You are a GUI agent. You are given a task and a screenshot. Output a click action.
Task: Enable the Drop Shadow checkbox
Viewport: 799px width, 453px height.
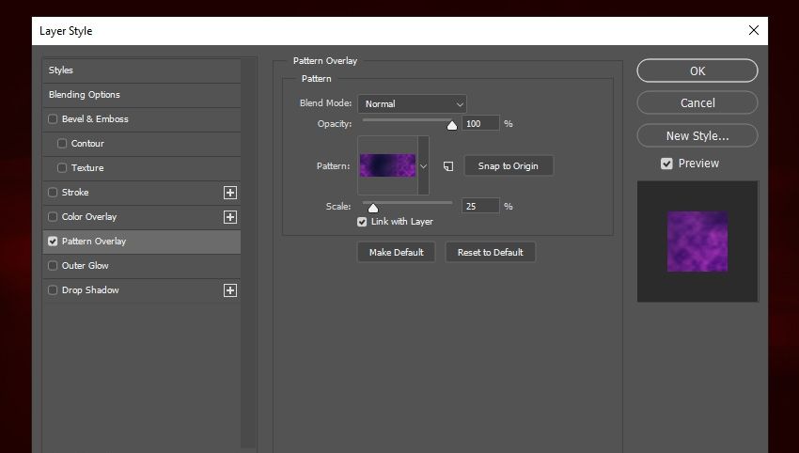coord(53,290)
